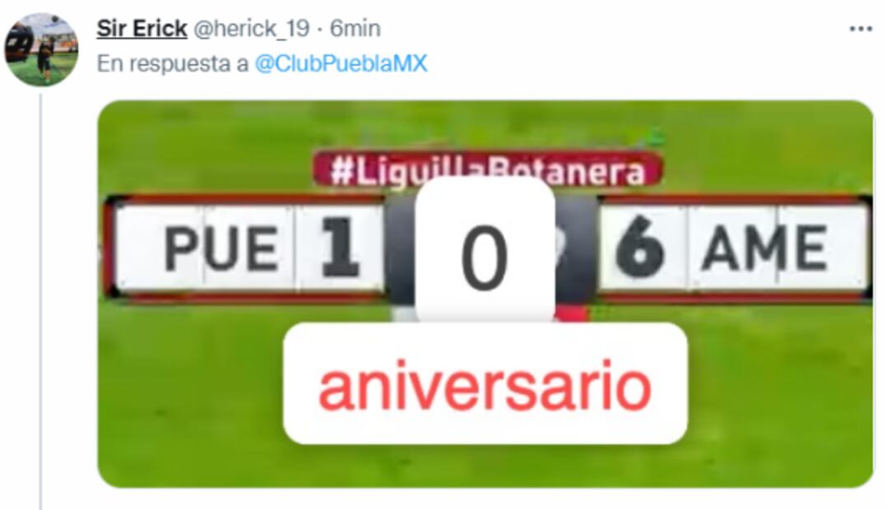
Task: Open the @herick_19 handle profile
Action: (x=251, y=28)
